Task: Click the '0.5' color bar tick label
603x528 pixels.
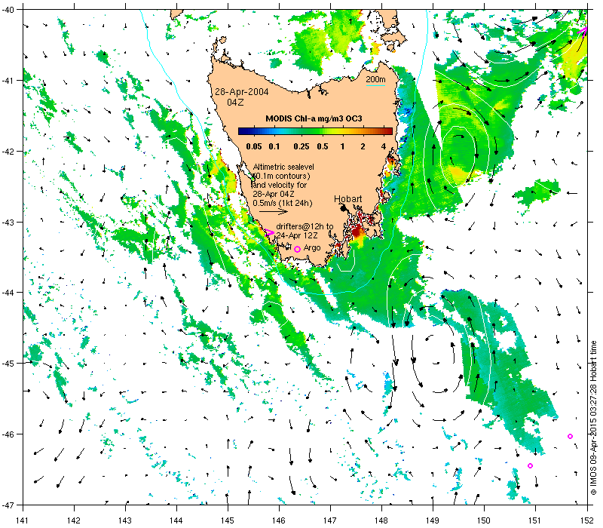Action: pos(323,146)
